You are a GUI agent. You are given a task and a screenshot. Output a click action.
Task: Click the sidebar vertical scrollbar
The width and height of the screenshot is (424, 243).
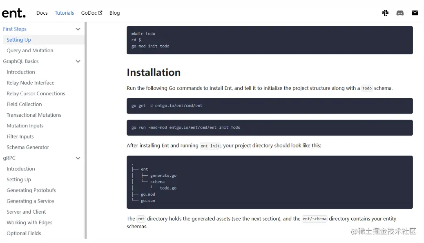click(x=85, y=130)
